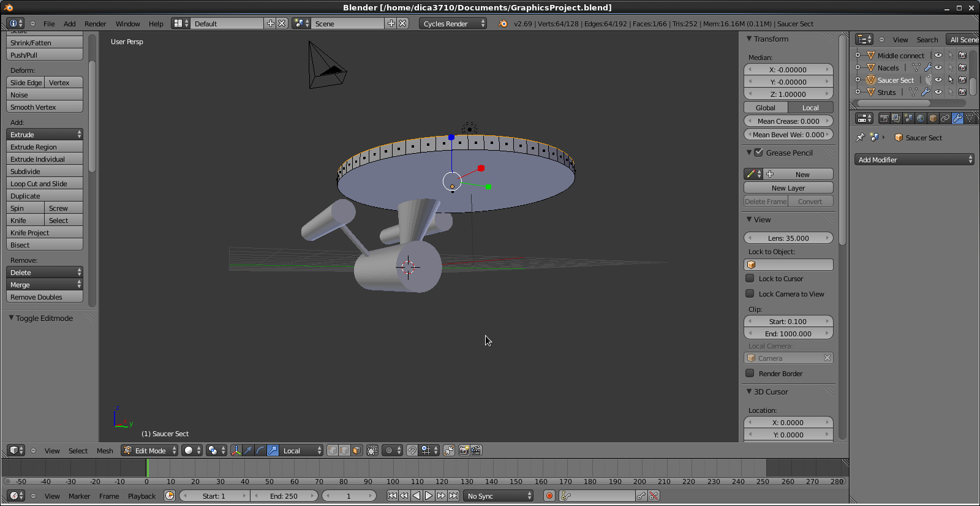
Task: Pin the properties context with pushpin icon
Action: (x=861, y=138)
